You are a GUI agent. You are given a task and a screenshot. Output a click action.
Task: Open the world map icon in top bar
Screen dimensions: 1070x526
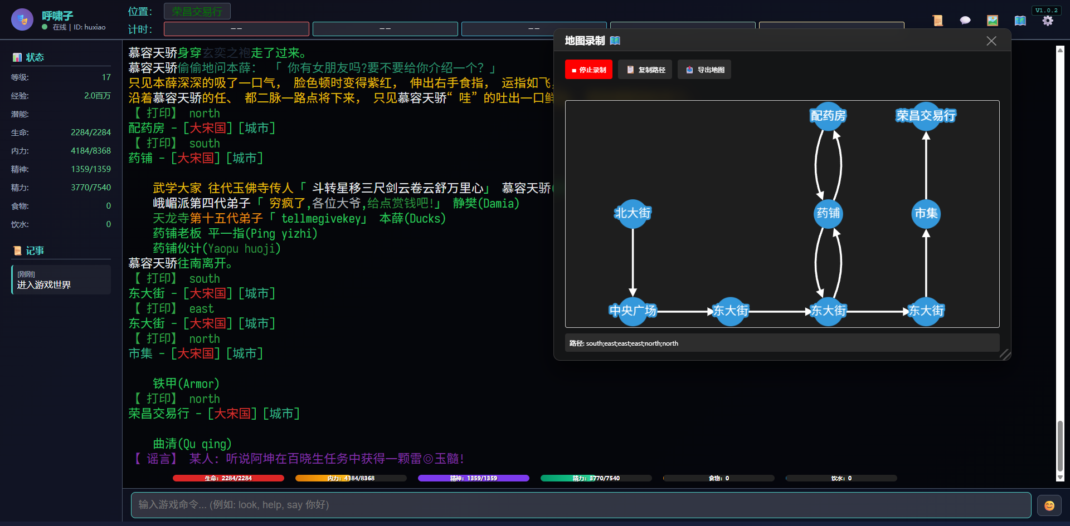tap(1020, 20)
